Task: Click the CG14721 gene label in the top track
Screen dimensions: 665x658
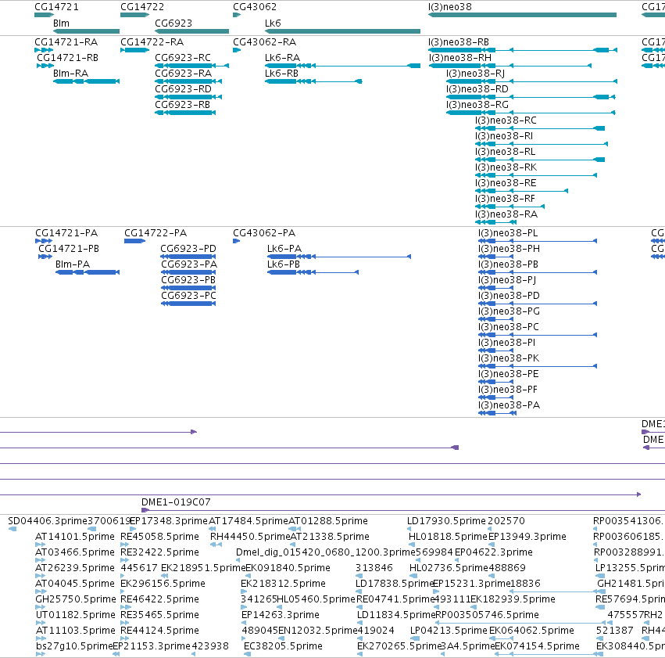Action: [56, 7]
